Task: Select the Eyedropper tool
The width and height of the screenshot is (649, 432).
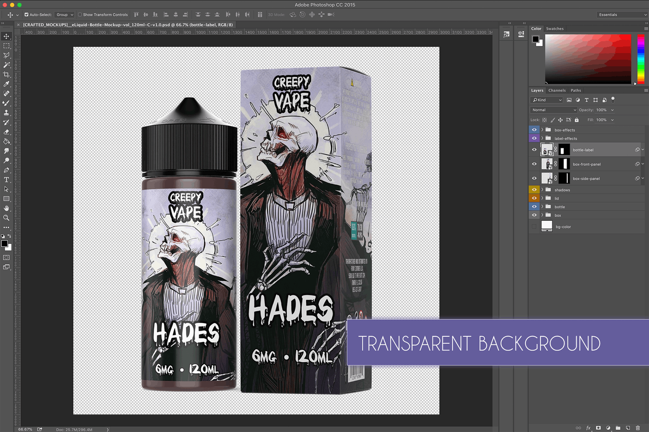Action: [x=7, y=84]
